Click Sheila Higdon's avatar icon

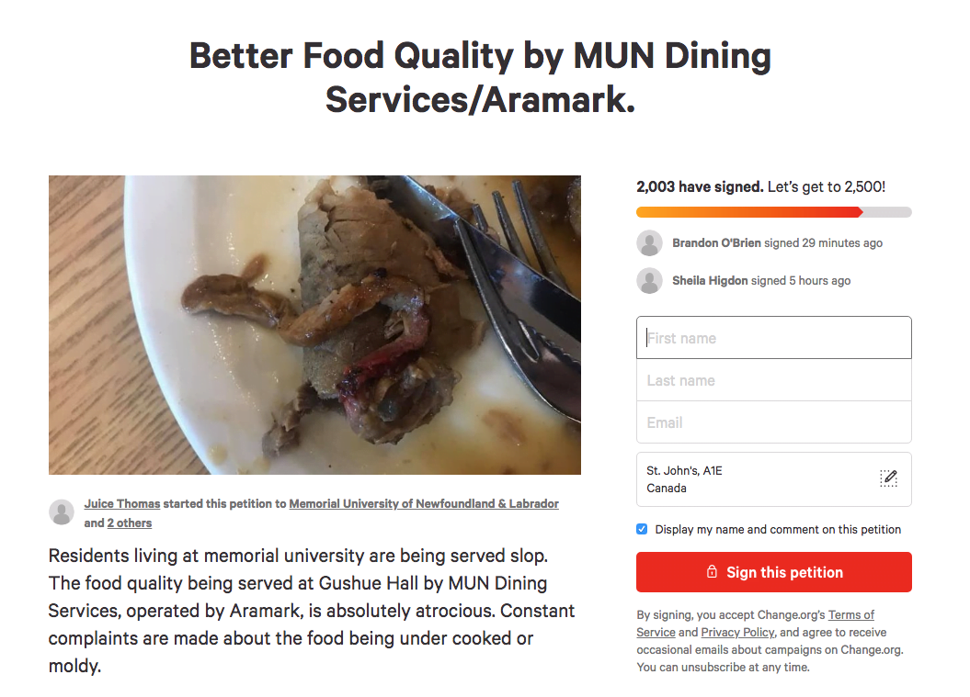click(650, 281)
